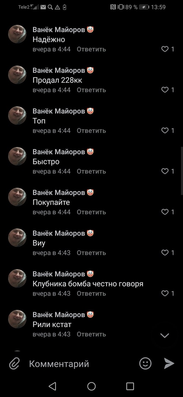The width and height of the screenshot is (183, 397).
Task: Reply to the "Надёжно" comment via Ответить
Action: click(91, 49)
